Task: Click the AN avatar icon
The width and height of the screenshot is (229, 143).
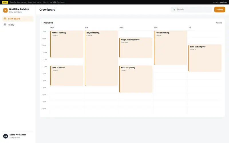Action: tap(5, 136)
